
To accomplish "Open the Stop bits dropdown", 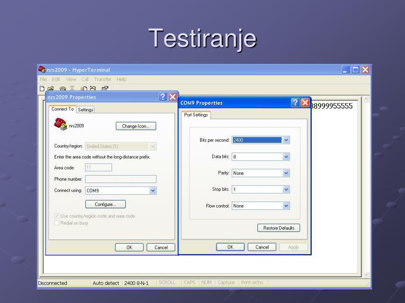I will [286, 189].
